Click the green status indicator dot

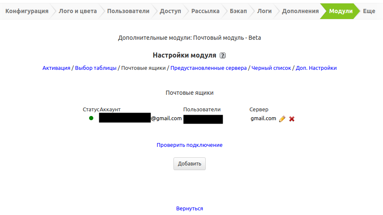tap(91, 118)
